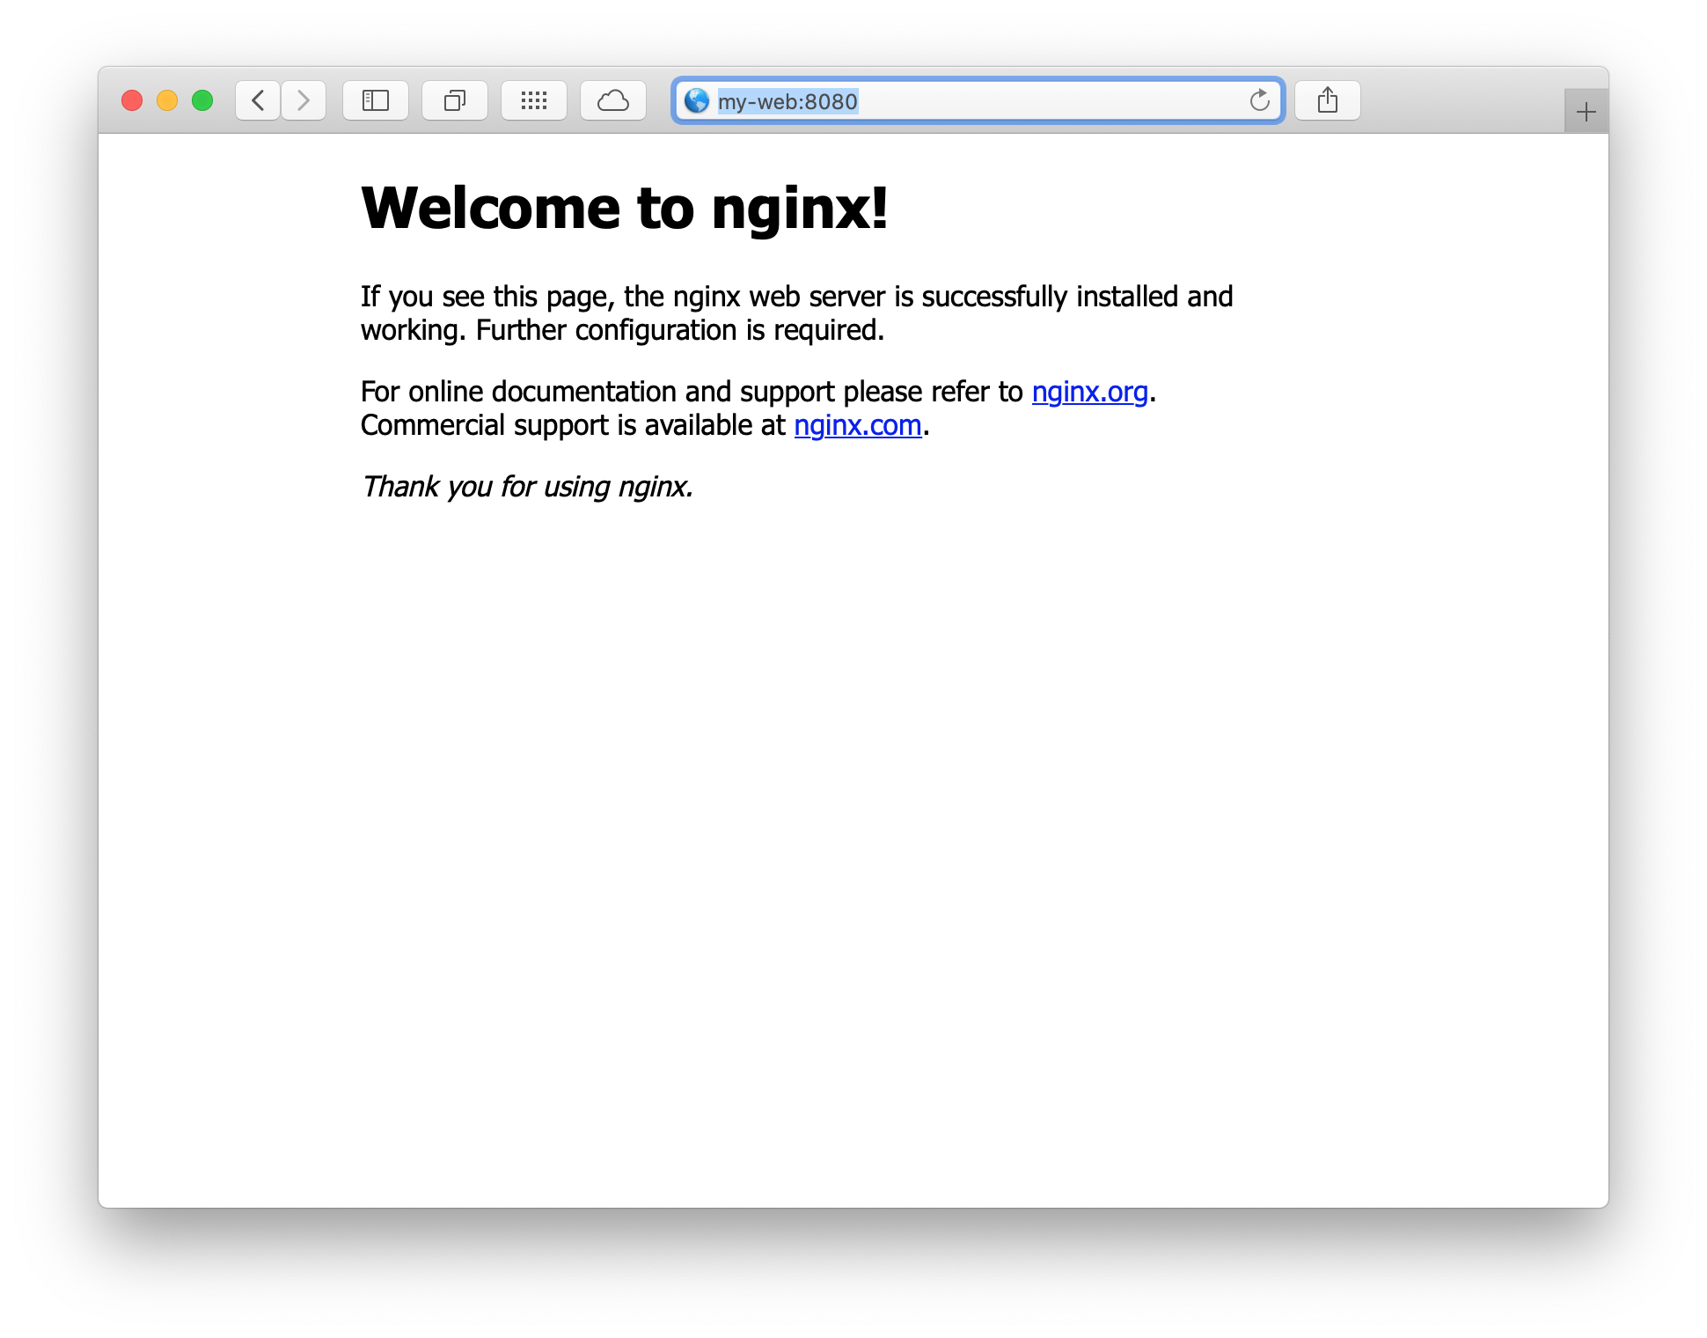Open the tab overview
This screenshot has width=1707, height=1338.
[x=455, y=100]
